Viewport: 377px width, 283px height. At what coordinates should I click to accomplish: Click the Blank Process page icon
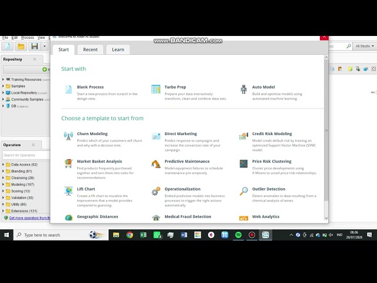coord(68,89)
